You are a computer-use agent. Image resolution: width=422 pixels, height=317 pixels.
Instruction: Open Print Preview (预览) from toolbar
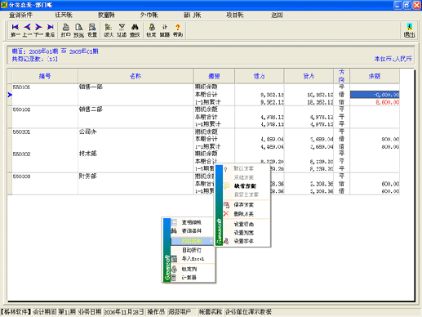(x=79, y=30)
